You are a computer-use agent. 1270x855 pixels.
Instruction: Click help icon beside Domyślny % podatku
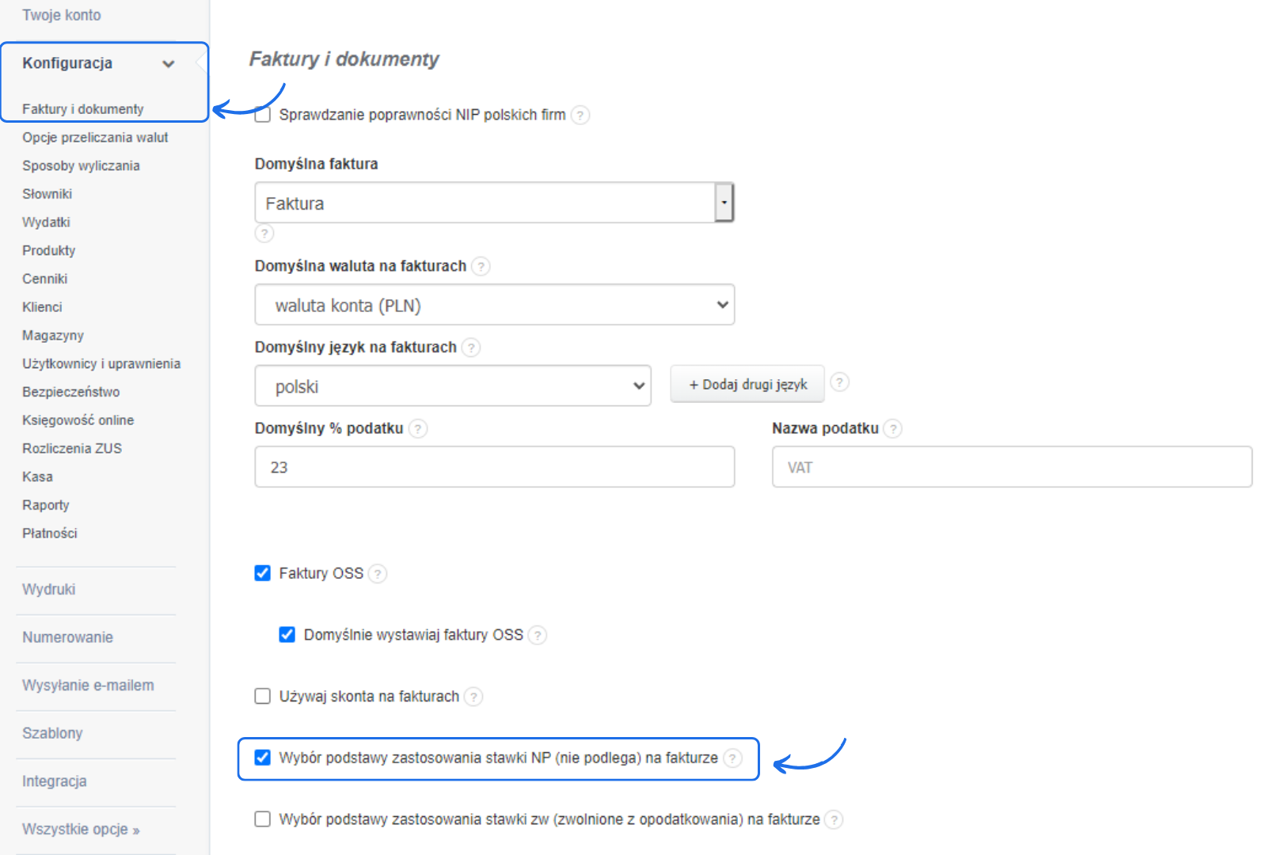coord(418,429)
